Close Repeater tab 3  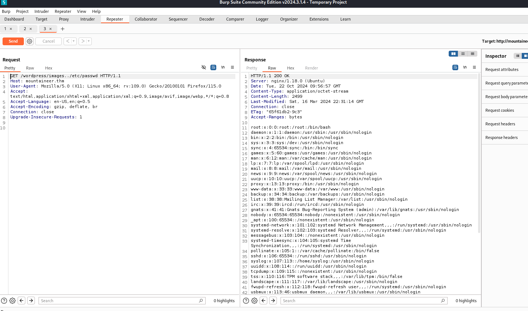[x=51, y=29]
